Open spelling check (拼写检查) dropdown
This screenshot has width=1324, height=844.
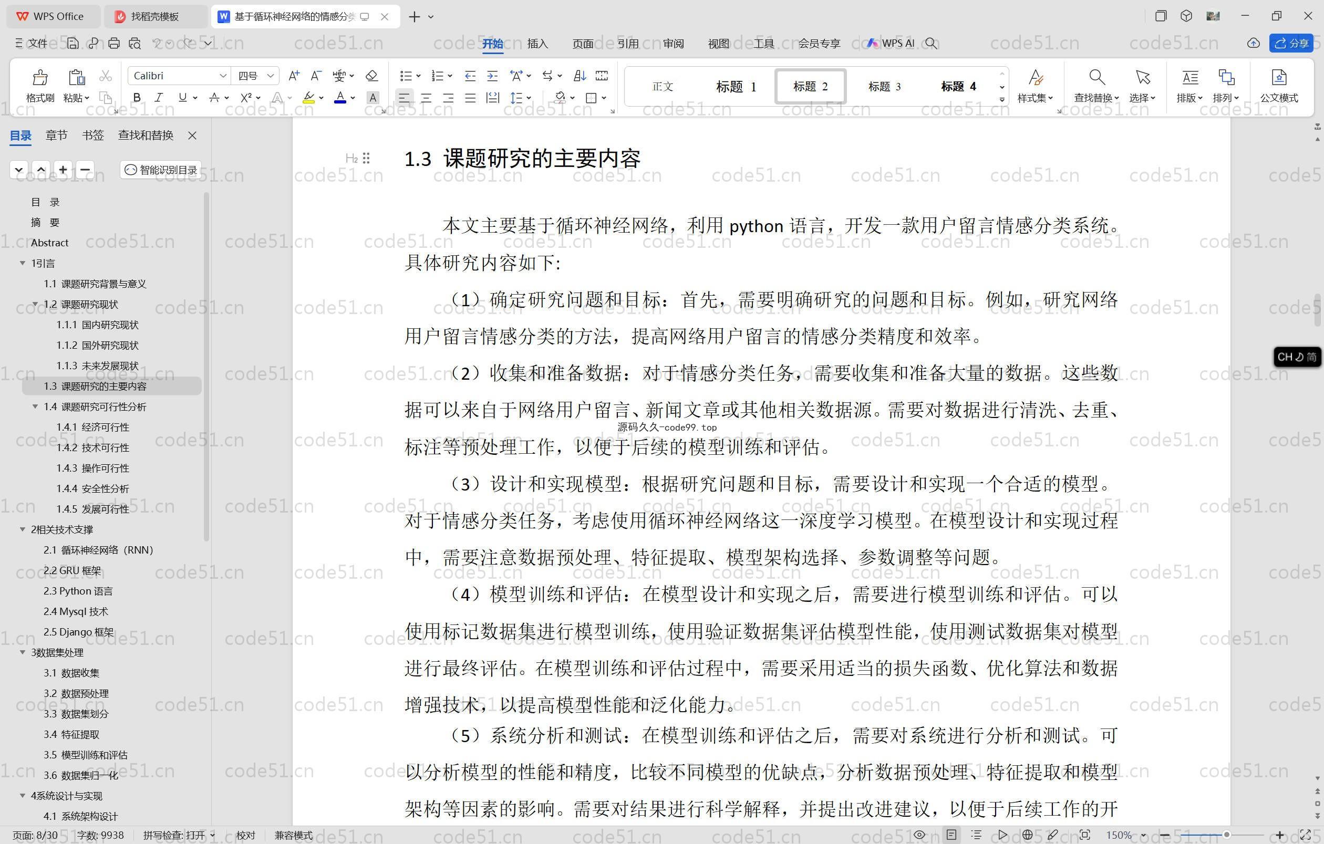click(213, 835)
